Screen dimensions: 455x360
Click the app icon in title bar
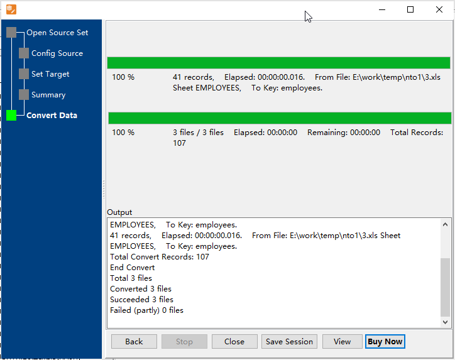[11, 9]
